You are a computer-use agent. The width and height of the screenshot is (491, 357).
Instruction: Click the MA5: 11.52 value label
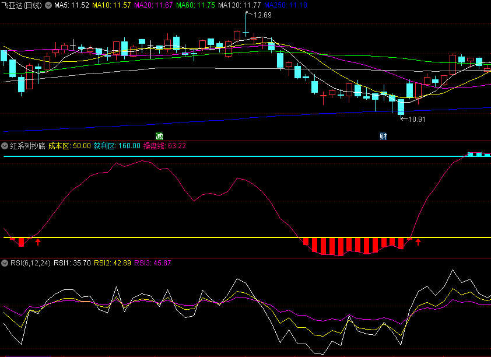[x=72, y=5]
